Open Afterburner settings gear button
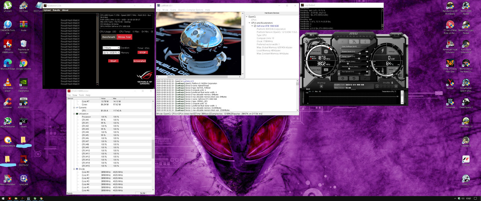 tap(343, 78)
